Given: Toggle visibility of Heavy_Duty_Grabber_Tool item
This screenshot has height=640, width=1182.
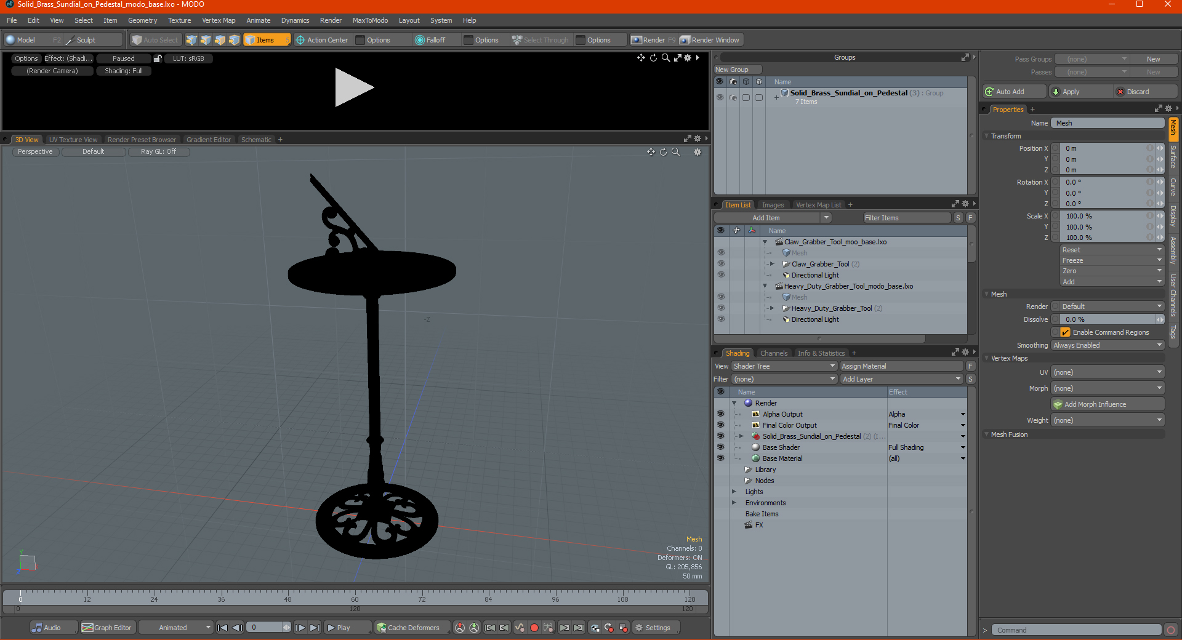Looking at the screenshot, I should point(721,308).
